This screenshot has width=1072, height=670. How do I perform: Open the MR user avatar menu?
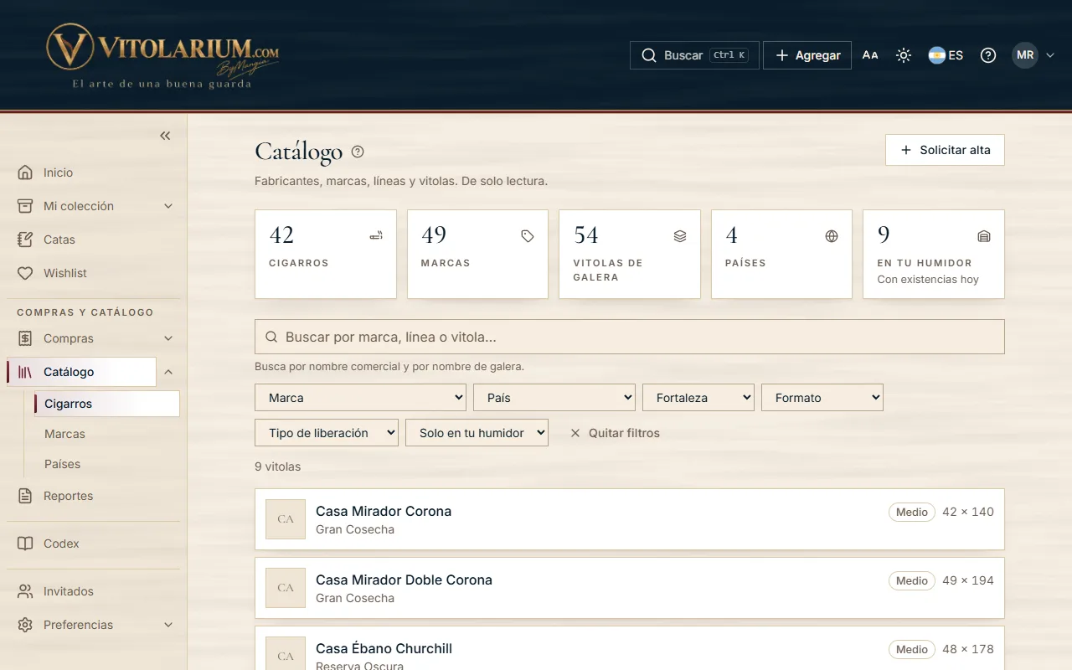click(x=1033, y=55)
